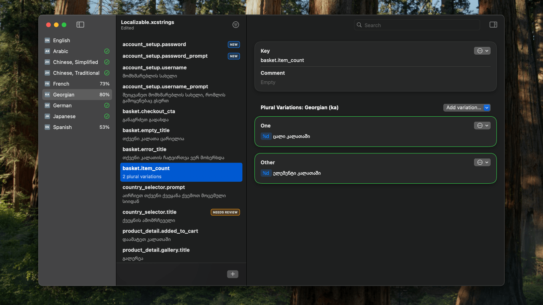The image size is (543, 305).
Task: Click the NEW badge on account_setup.password
Action: 233,45
